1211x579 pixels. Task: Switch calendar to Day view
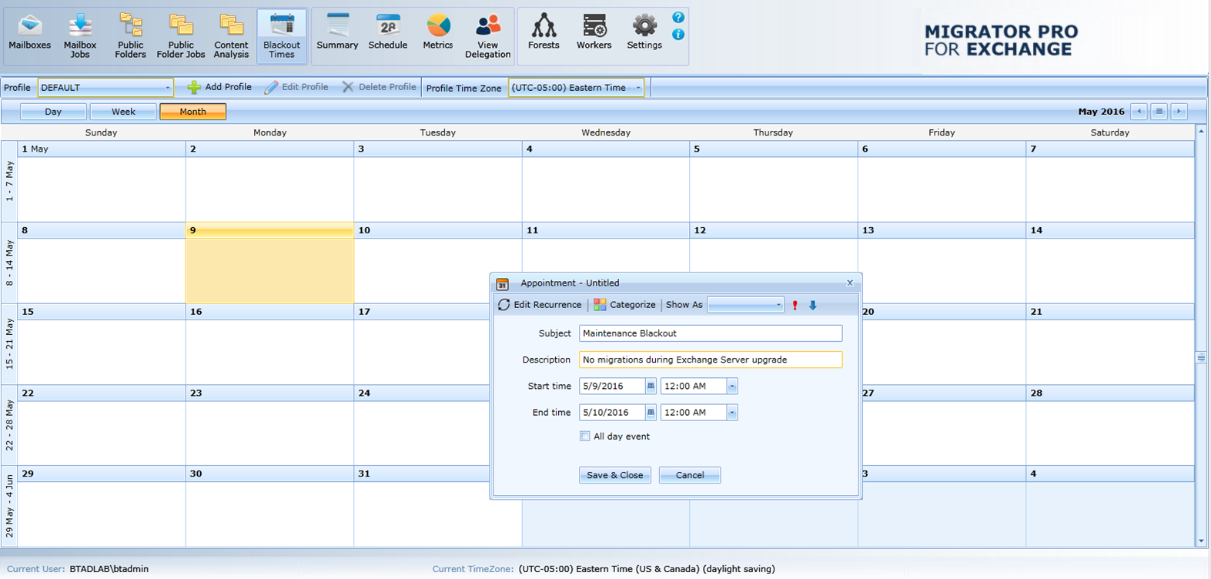click(53, 112)
